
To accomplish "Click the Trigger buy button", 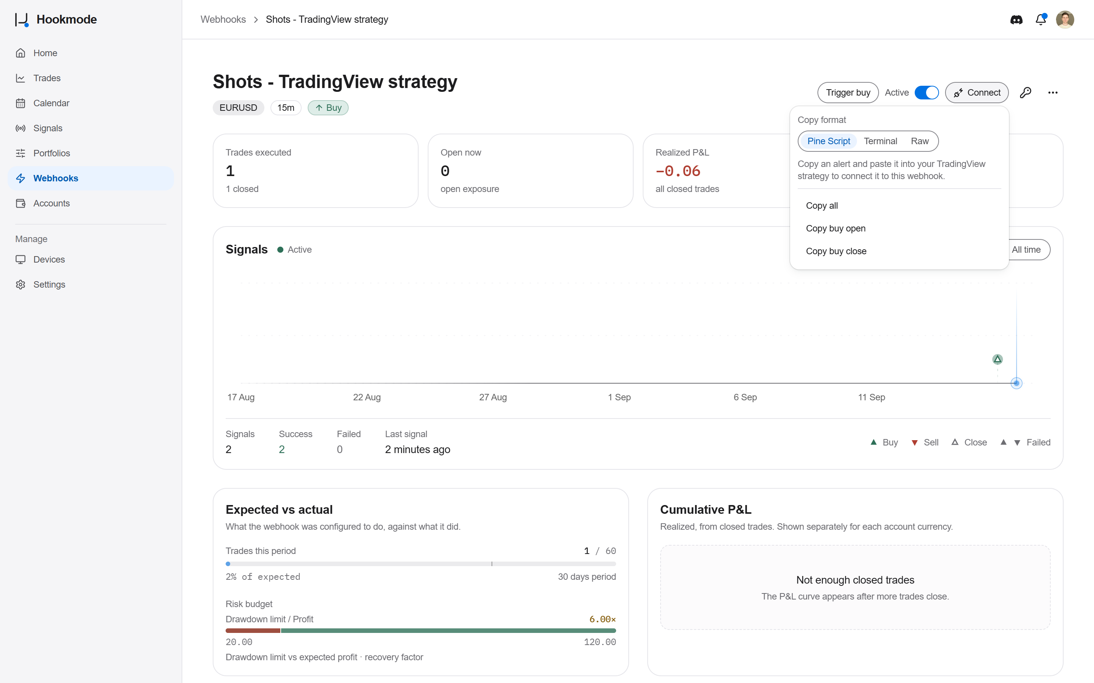I will coord(847,93).
